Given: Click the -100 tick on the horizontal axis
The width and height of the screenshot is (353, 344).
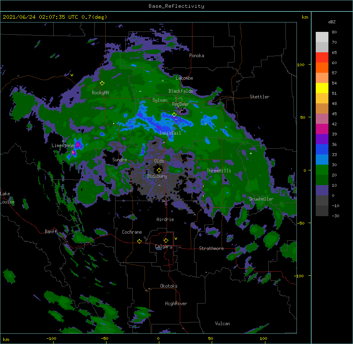Looking at the screenshot, I should [x=51, y=338].
